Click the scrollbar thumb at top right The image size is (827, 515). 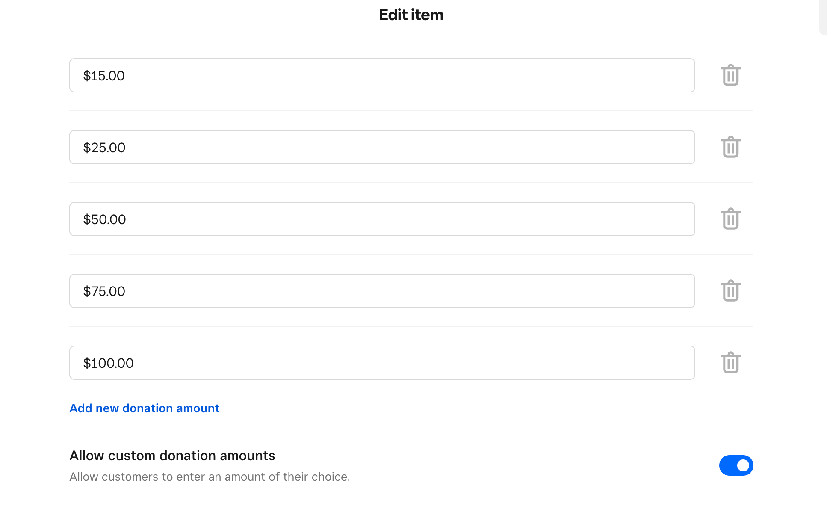click(x=823, y=17)
